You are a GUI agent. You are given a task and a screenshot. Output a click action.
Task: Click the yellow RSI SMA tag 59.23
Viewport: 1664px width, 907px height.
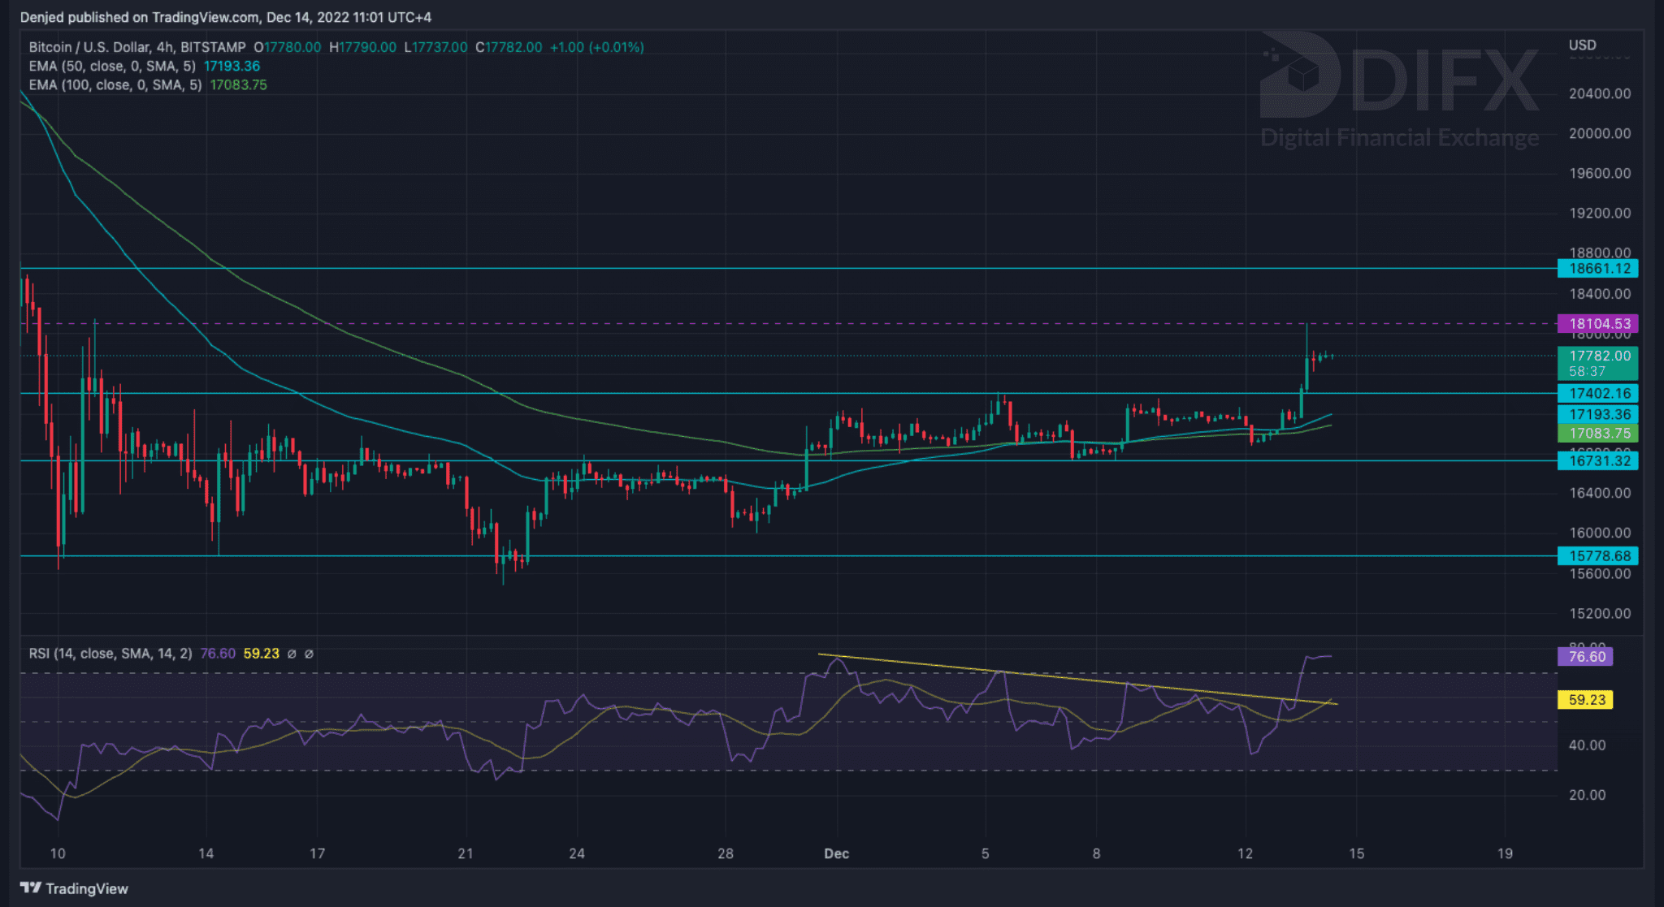point(1585,700)
